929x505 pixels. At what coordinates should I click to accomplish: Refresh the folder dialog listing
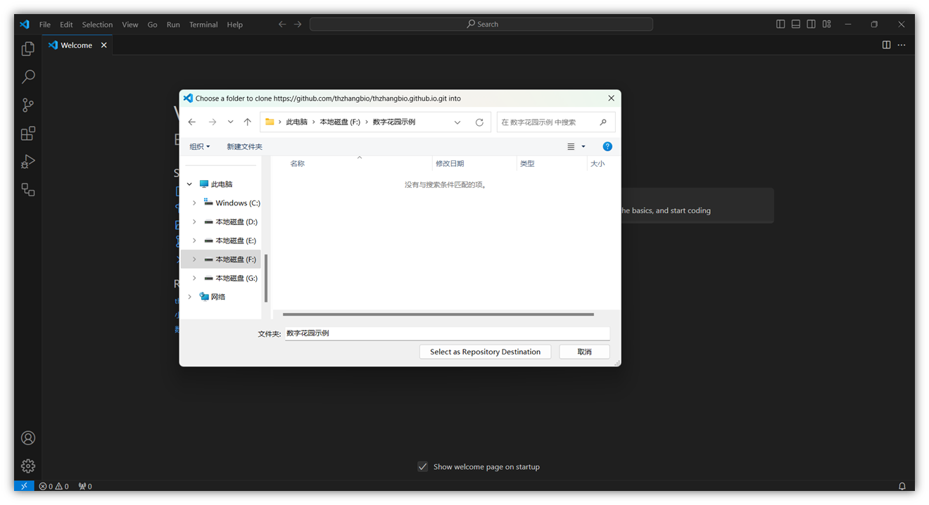(x=479, y=122)
